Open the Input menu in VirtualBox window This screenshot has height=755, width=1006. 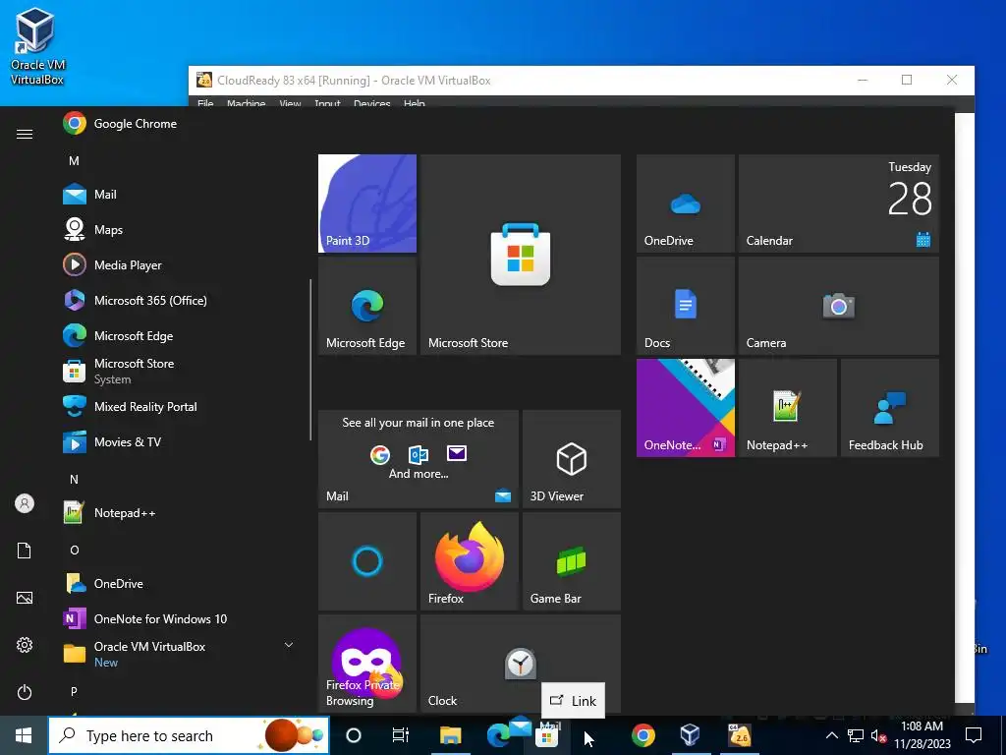(x=327, y=102)
